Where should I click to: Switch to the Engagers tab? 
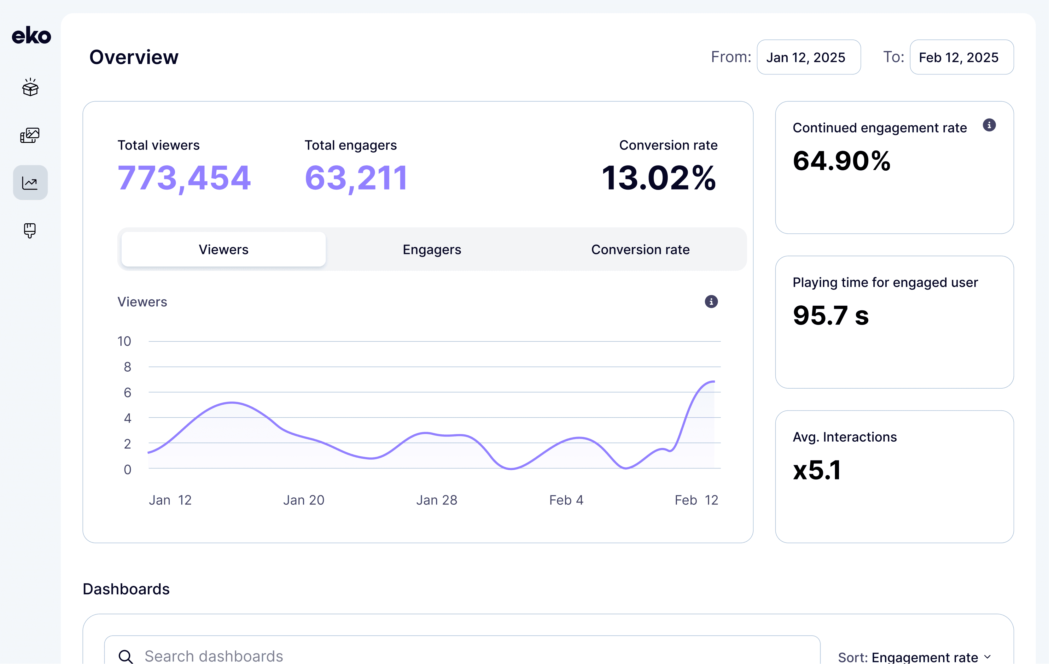point(432,249)
